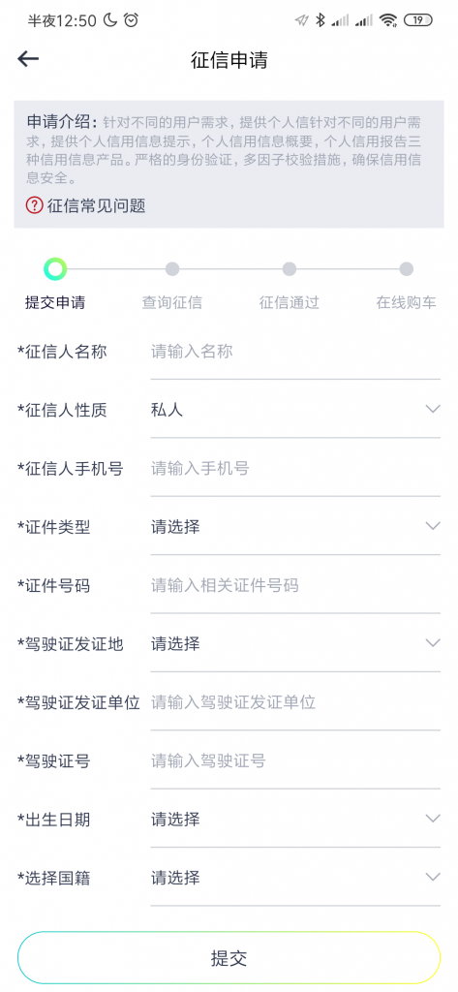Viewport: 458px width, 992px height.
Task: Focus the 征信人名称 input field
Action: [295, 352]
